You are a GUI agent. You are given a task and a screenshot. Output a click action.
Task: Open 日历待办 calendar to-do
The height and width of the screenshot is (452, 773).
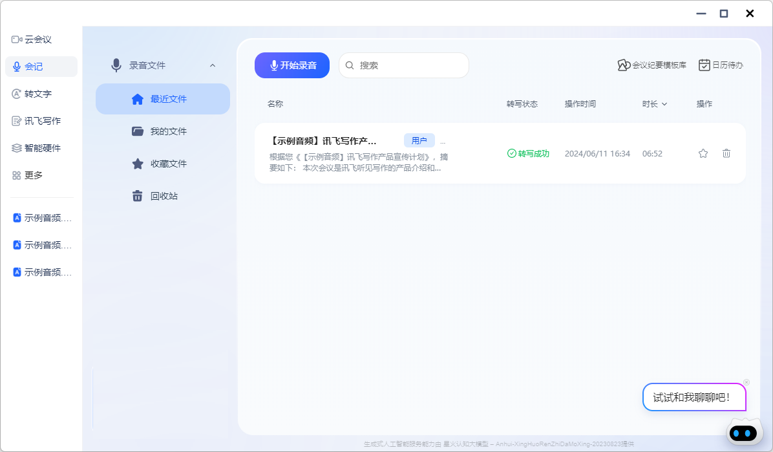coord(721,65)
